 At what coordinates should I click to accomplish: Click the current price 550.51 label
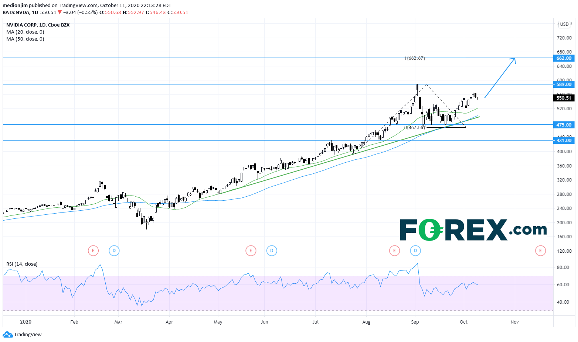564,98
